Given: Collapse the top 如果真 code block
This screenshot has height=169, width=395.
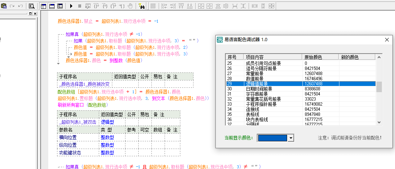Looking at the screenshot, I should (x=59, y=34).
